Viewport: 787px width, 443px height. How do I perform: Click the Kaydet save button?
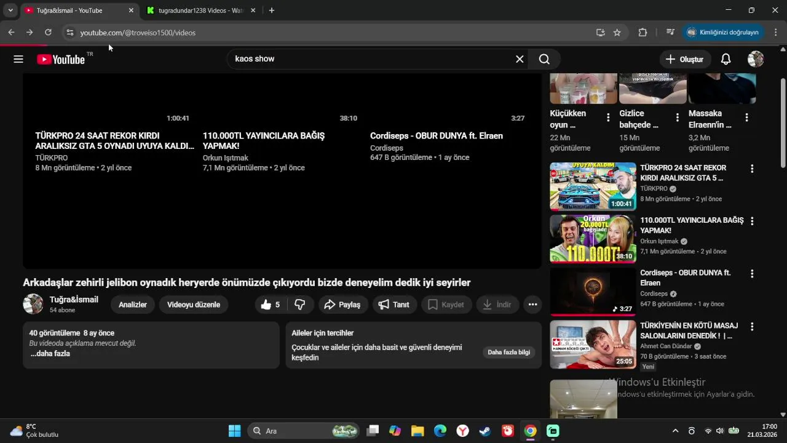(446, 305)
